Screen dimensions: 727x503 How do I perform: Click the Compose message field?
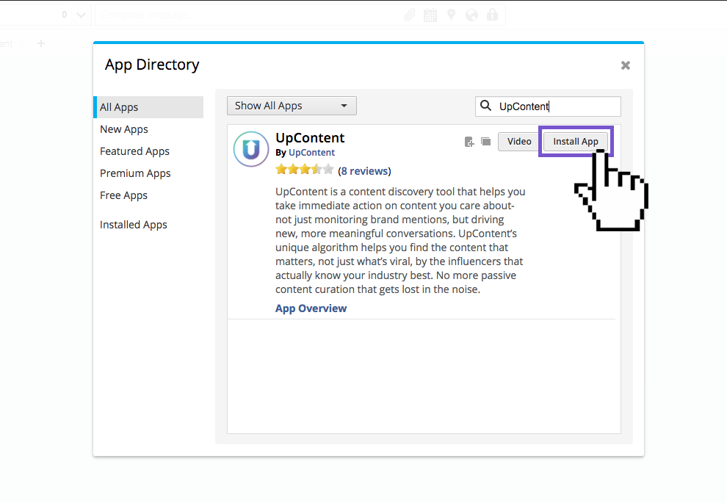point(300,15)
